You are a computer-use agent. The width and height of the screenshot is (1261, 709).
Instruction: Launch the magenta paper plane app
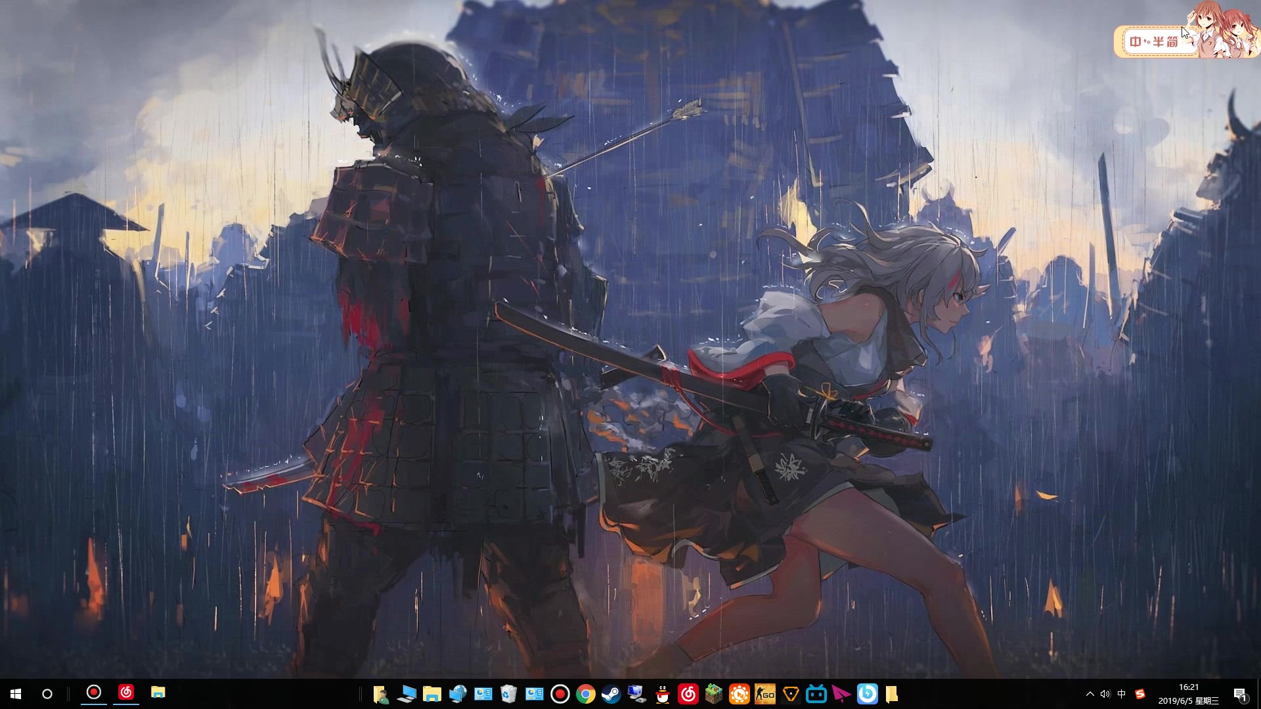point(841,694)
